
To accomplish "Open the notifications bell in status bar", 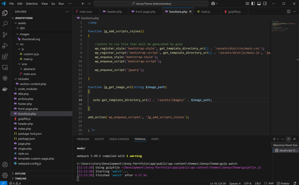I will 295,183.
